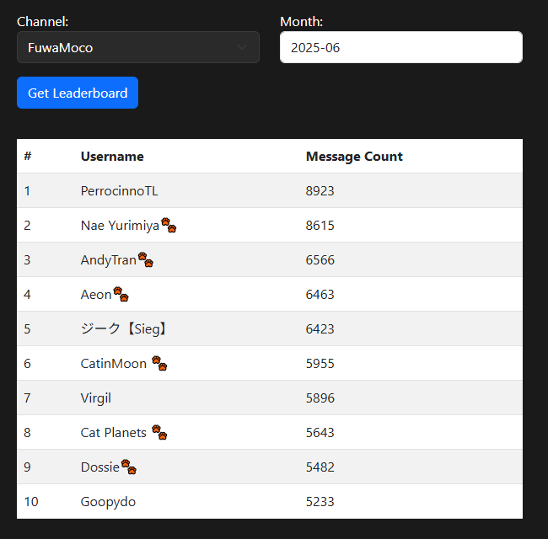Click the paw badge next to Aeon
This screenshot has width=548, height=539.
click(121, 295)
